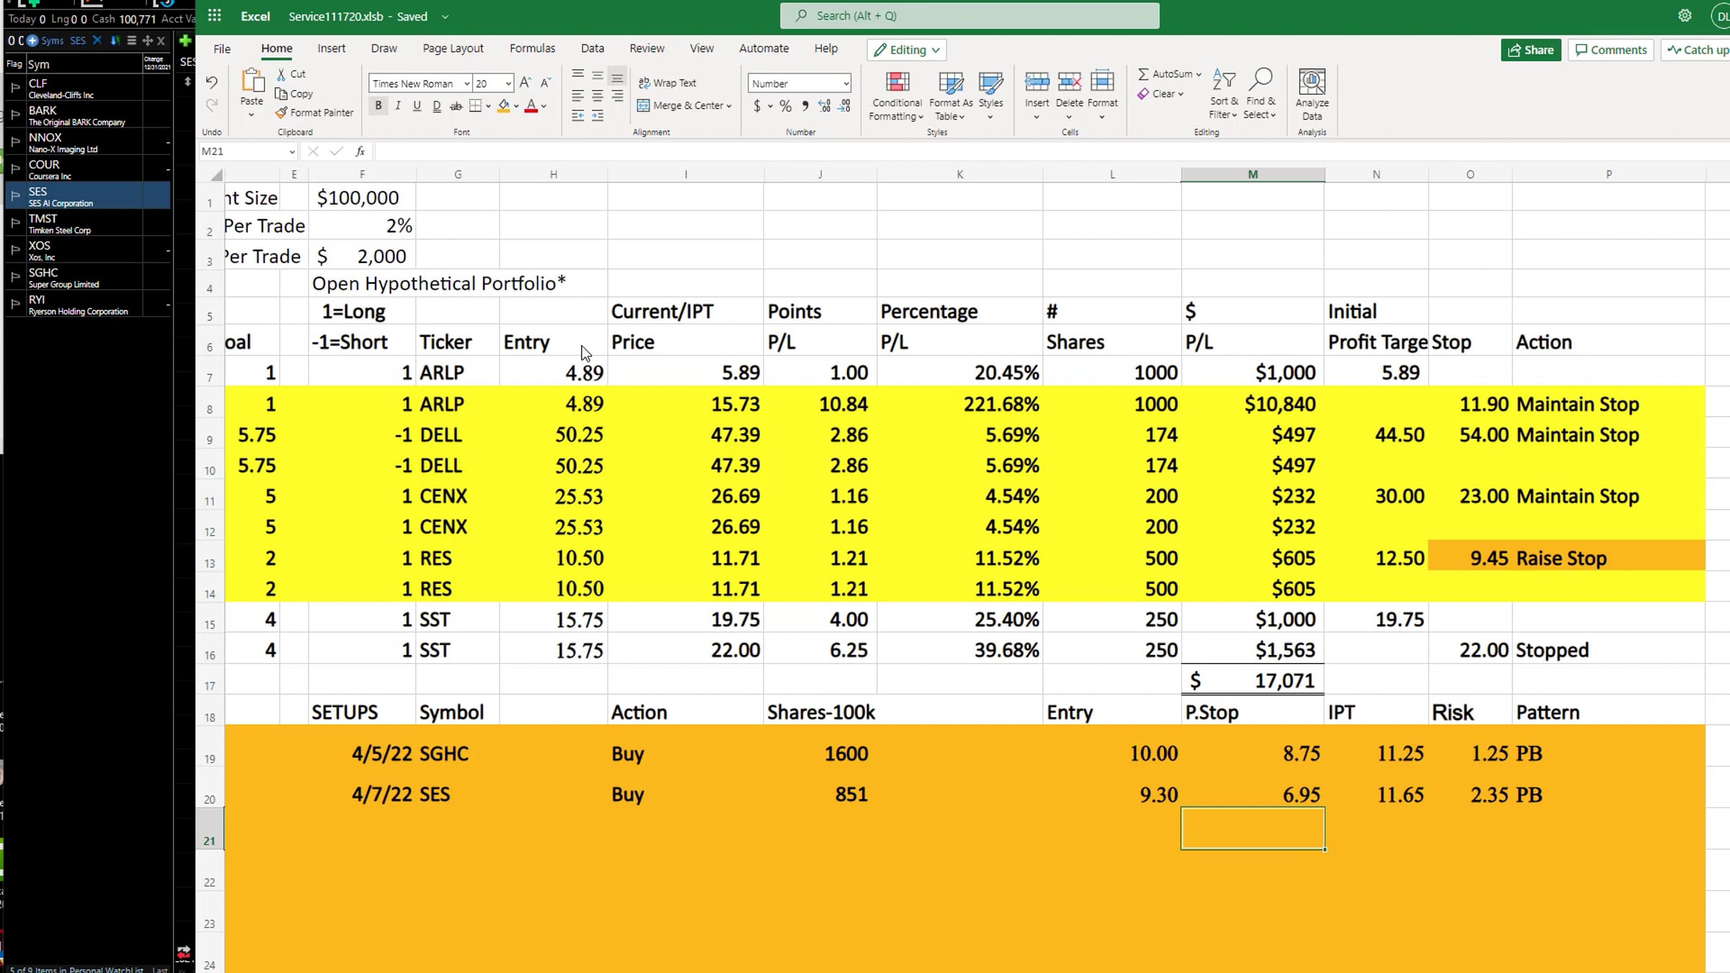The height and width of the screenshot is (973, 1730).
Task: Switch to the Automate tab
Action: 763,48
